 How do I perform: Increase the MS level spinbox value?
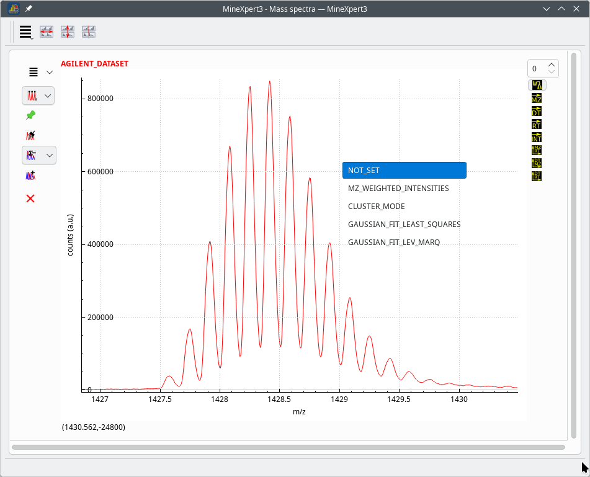click(552, 65)
